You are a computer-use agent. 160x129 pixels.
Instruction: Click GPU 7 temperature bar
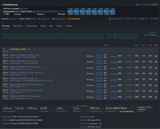[x=99, y=97]
